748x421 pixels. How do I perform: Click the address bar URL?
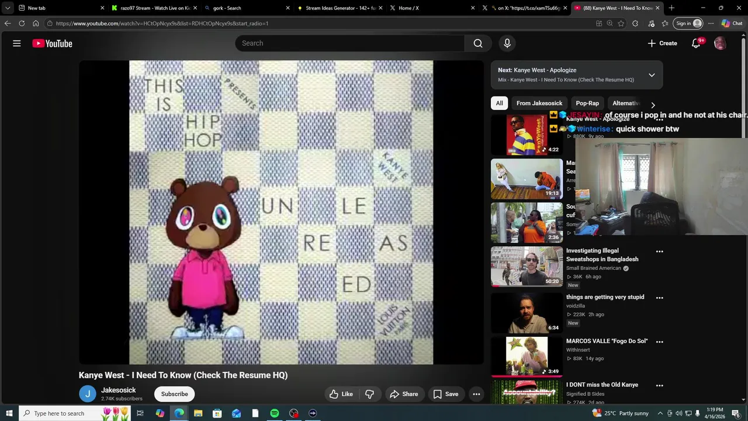pos(162,23)
